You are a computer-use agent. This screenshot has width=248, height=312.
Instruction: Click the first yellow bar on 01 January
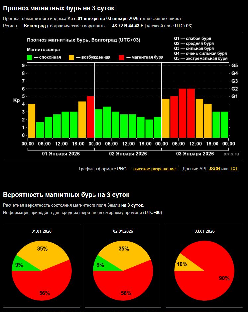point(32,121)
